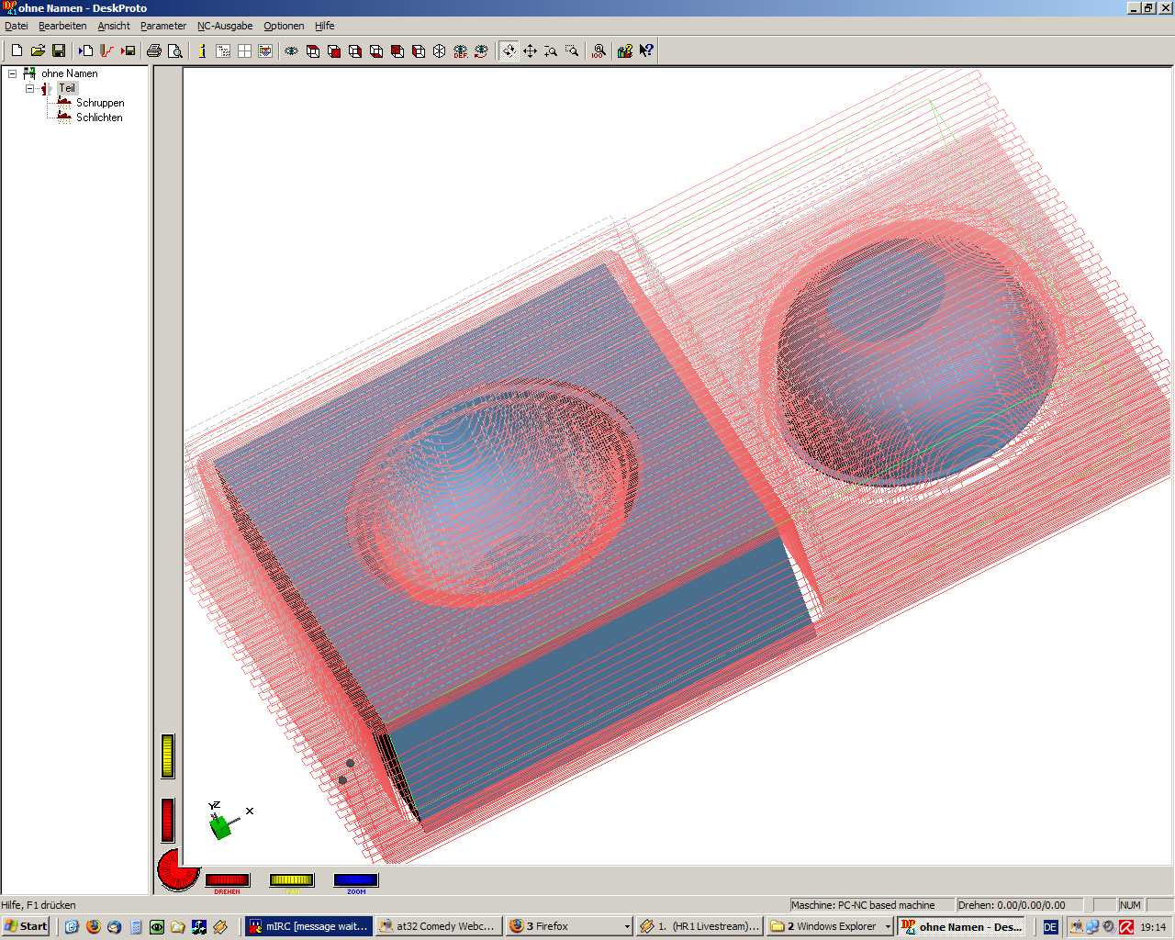Toggle the Rotate mouse mode button
Screen dimensions: 1175x940
click(509, 51)
